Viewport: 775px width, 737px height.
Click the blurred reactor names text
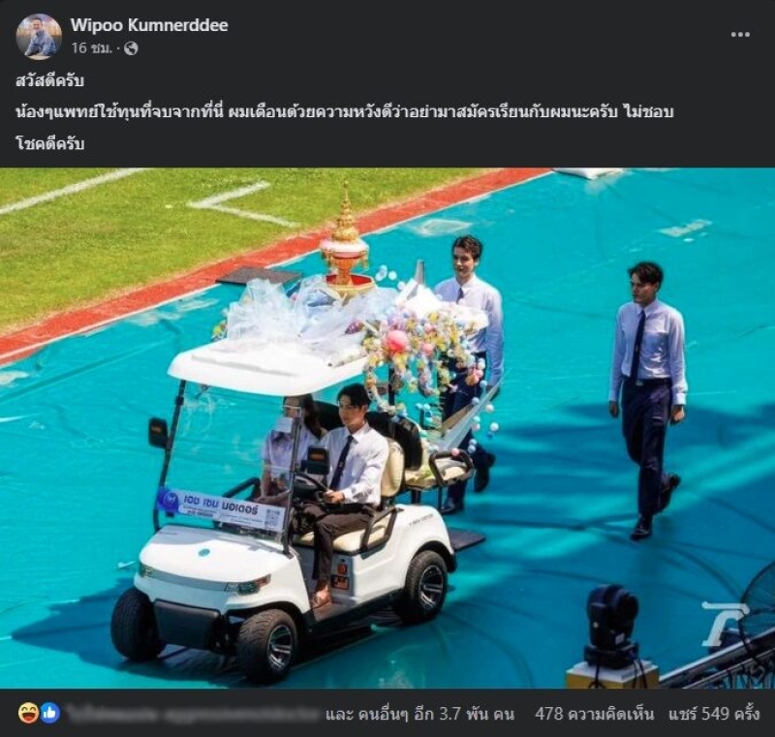coord(193,714)
